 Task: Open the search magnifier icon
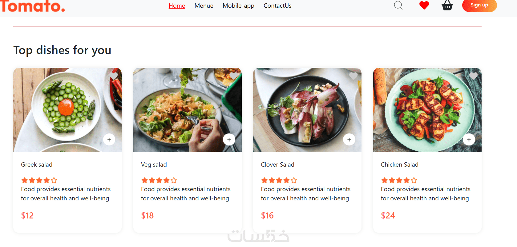tap(398, 5)
